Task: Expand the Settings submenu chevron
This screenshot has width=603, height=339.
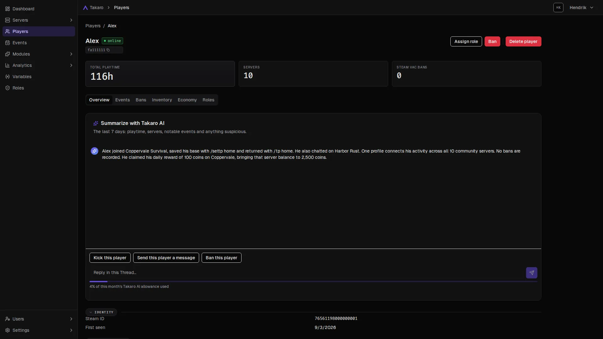Action: [71, 330]
